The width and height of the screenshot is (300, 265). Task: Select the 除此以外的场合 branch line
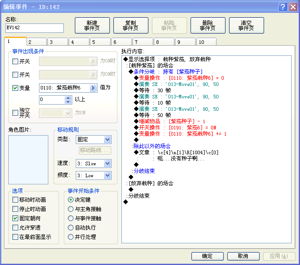click(151, 146)
